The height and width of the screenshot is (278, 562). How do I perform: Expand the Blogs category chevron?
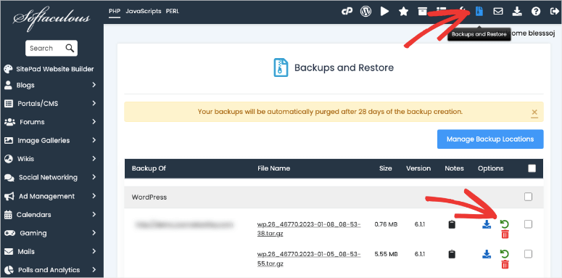pyautogui.click(x=94, y=85)
